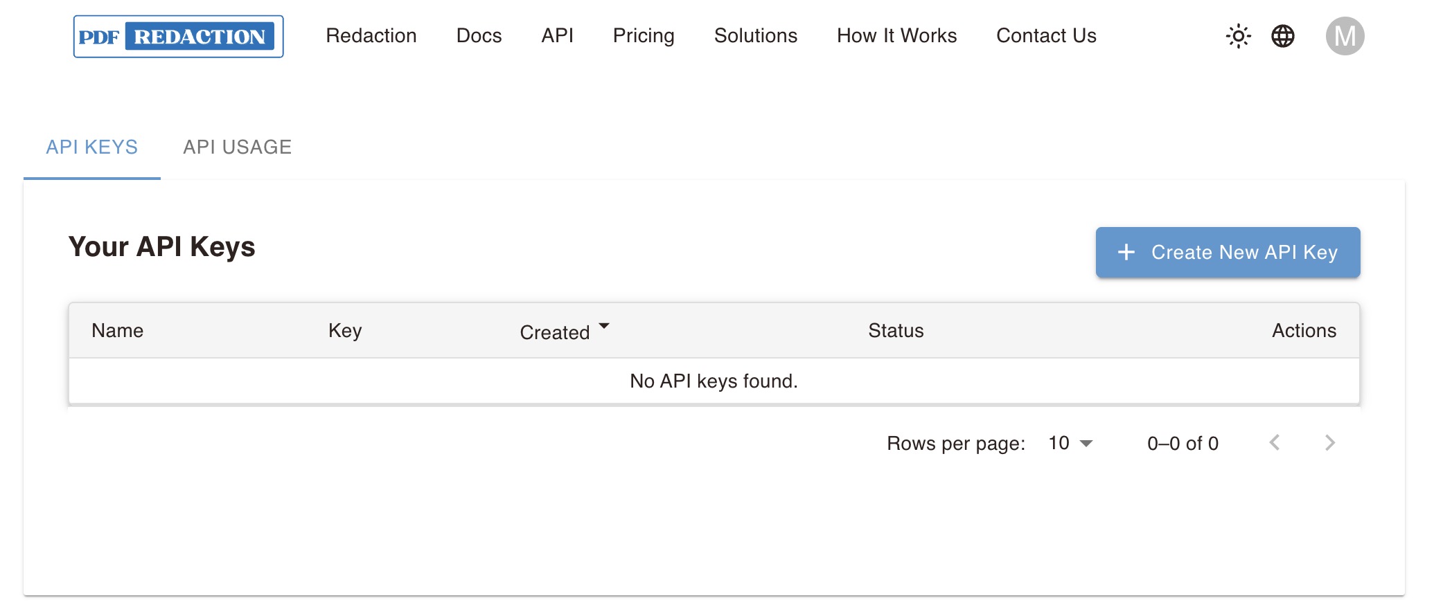Go to the API nav link
1434x616 pixels.
click(558, 36)
